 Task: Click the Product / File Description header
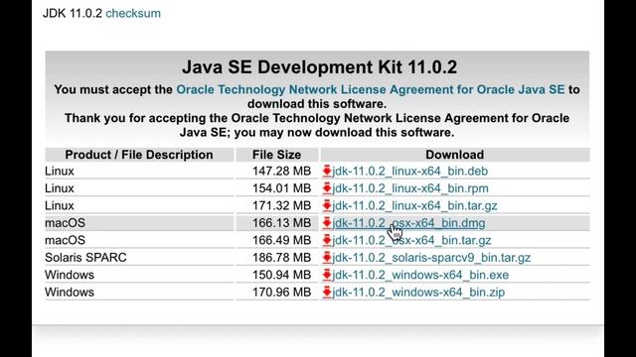(x=139, y=155)
